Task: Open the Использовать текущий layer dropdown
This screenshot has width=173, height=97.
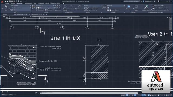Action: click(46, 8)
